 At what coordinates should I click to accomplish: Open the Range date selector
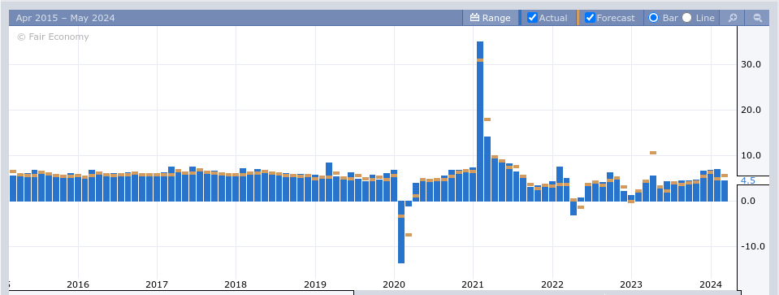(491, 18)
